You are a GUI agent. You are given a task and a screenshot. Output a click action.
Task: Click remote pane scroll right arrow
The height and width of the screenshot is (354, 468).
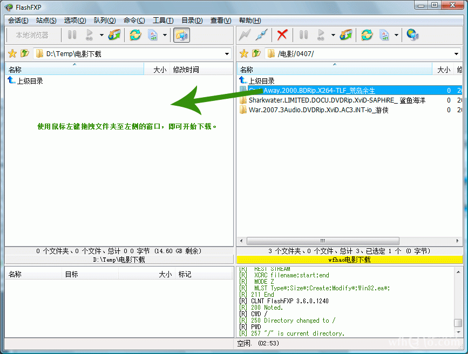[x=457, y=241]
